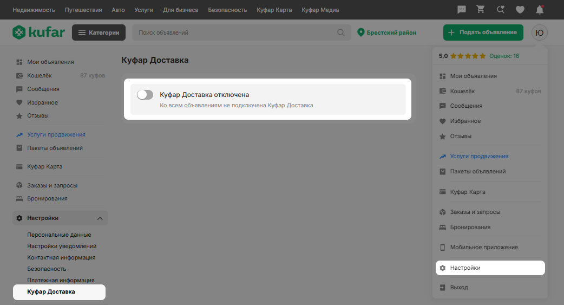Open the Авто top menu
Screen dimensions: 564x305
click(119, 10)
